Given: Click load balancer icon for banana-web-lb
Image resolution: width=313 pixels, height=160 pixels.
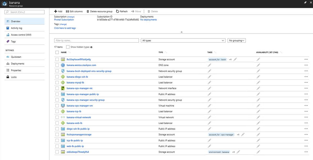Looking at the screenshot, I should [63, 123].
